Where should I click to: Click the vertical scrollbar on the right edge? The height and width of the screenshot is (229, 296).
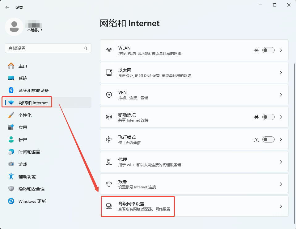tap(294, 144)
